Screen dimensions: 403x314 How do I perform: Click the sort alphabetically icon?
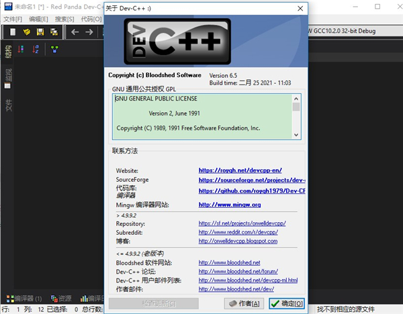(36, 49)
